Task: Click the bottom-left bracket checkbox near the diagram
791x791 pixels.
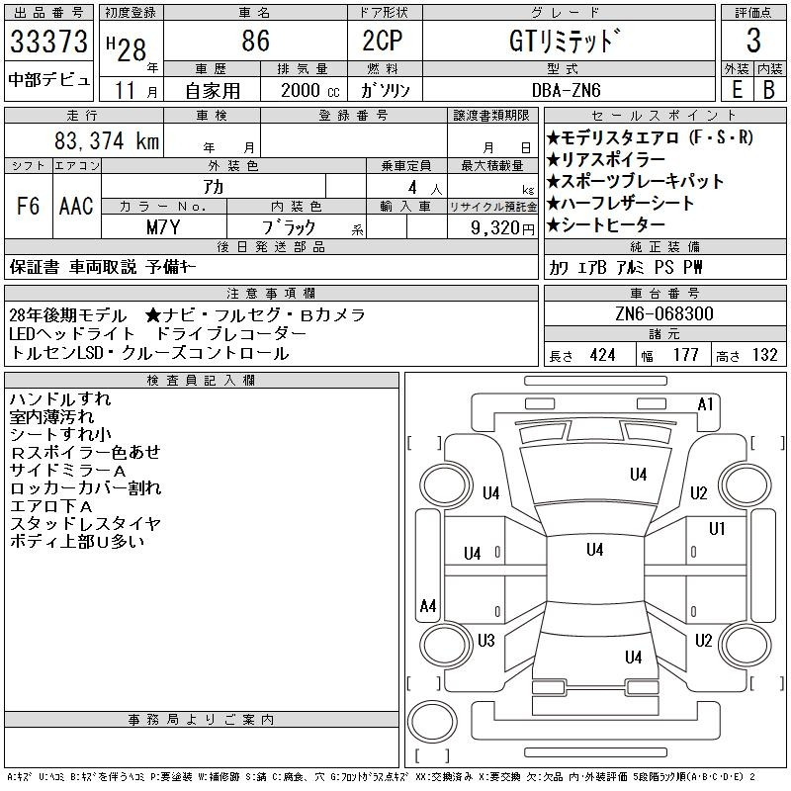Action: click(x=423, y=682)
